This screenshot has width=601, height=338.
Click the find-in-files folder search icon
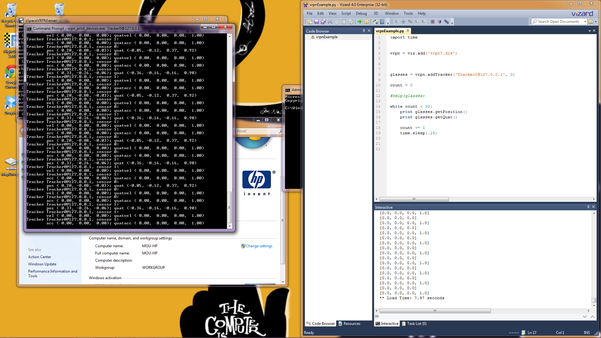click(591, 22)
